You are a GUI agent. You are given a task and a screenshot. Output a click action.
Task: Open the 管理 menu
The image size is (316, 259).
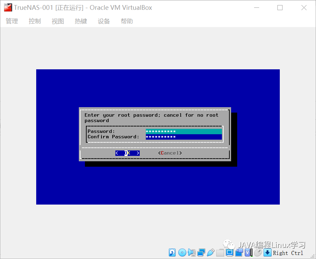tap(12, 21)
